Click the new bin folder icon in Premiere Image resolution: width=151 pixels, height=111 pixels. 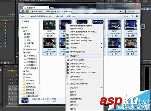coord(5,63)
